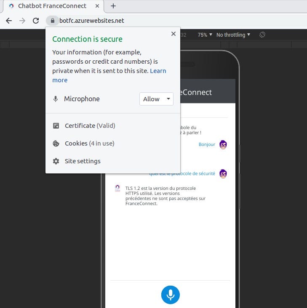Screen dimensions: 307x308
Task: Click the Bonjour user message
Action: click(207, 145)
